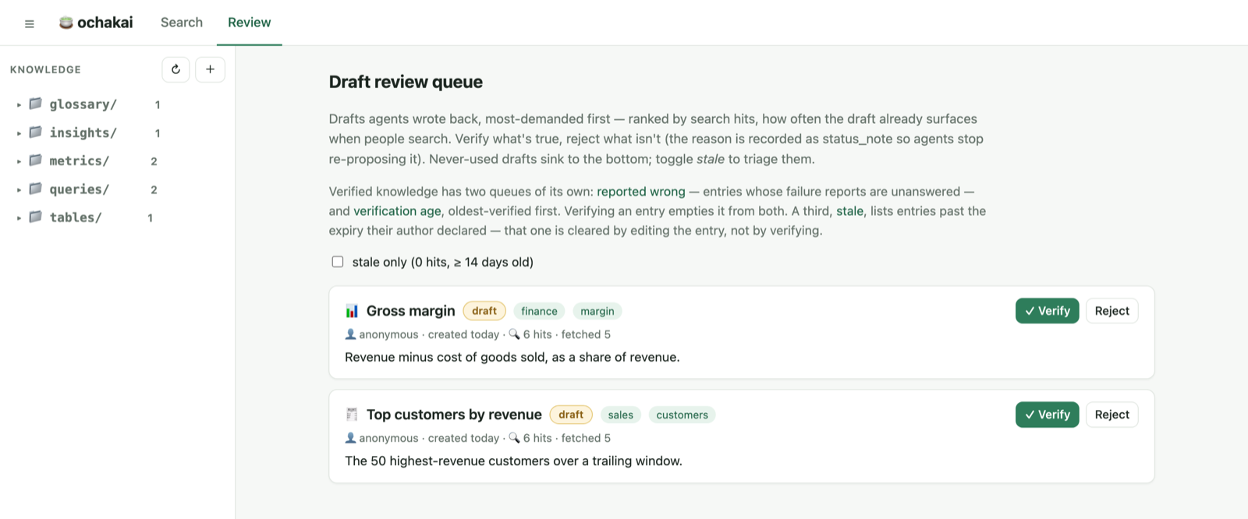This screenshot has width=1248, height=519.
Task: Click the Draft review queue heading
Action: click(x=406, y=82)
